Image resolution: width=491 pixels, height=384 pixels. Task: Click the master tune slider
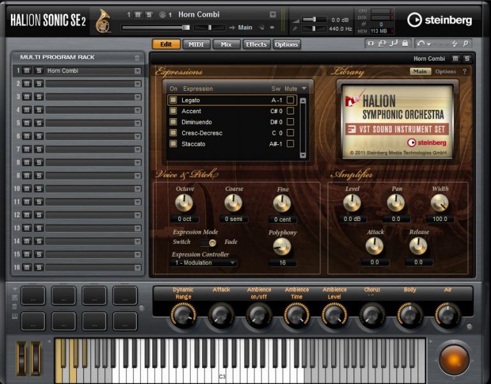tap(314, 29)
